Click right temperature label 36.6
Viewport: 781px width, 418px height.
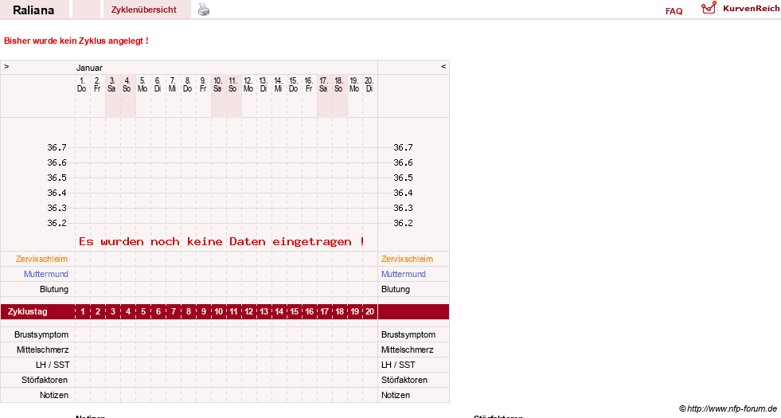(403, 163)
